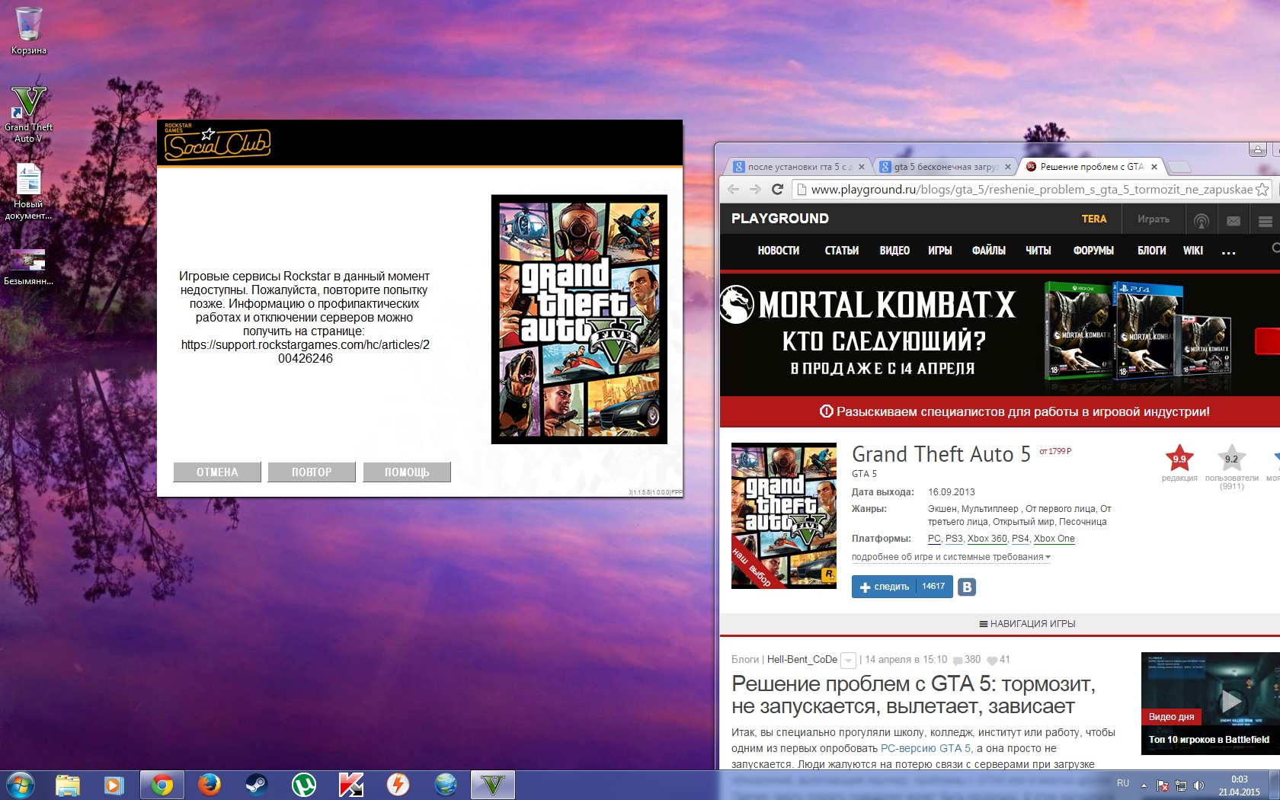Viewport: 1280px width, 800px height.
Task: Close the 'Решение проблем с GTA' tab
Action: pyautogui.click(x=1154, y=167)
